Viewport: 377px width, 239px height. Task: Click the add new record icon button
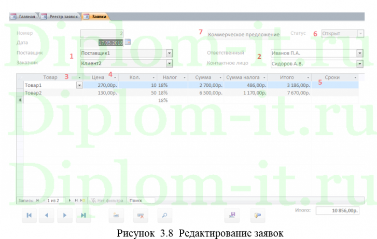point(116,215)
